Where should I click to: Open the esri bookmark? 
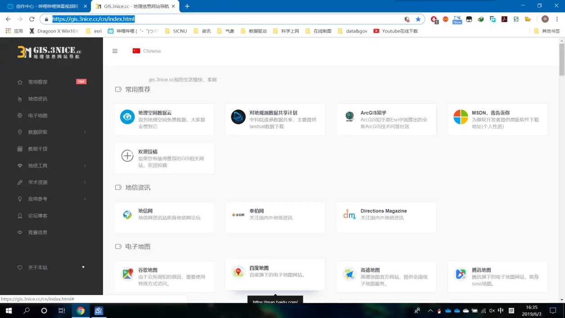pyautogui.click(x=94, y=31)
